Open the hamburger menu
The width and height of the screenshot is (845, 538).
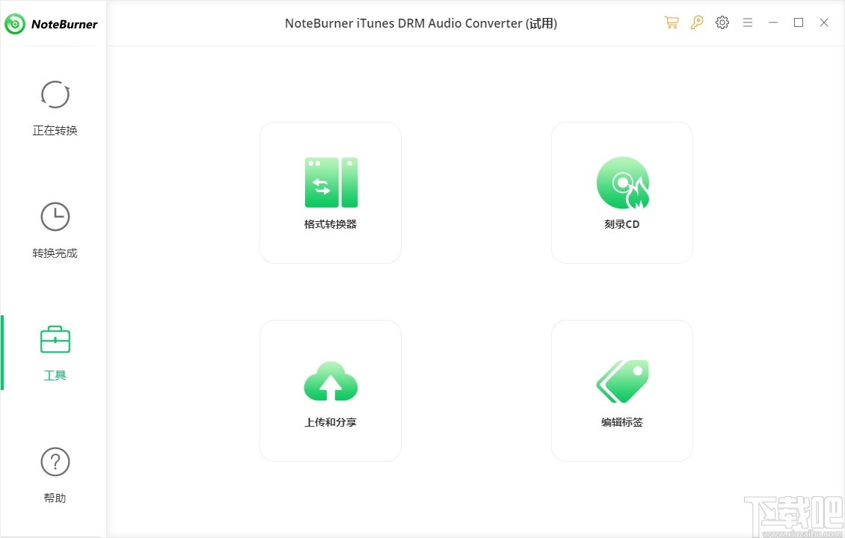point(748,22)
